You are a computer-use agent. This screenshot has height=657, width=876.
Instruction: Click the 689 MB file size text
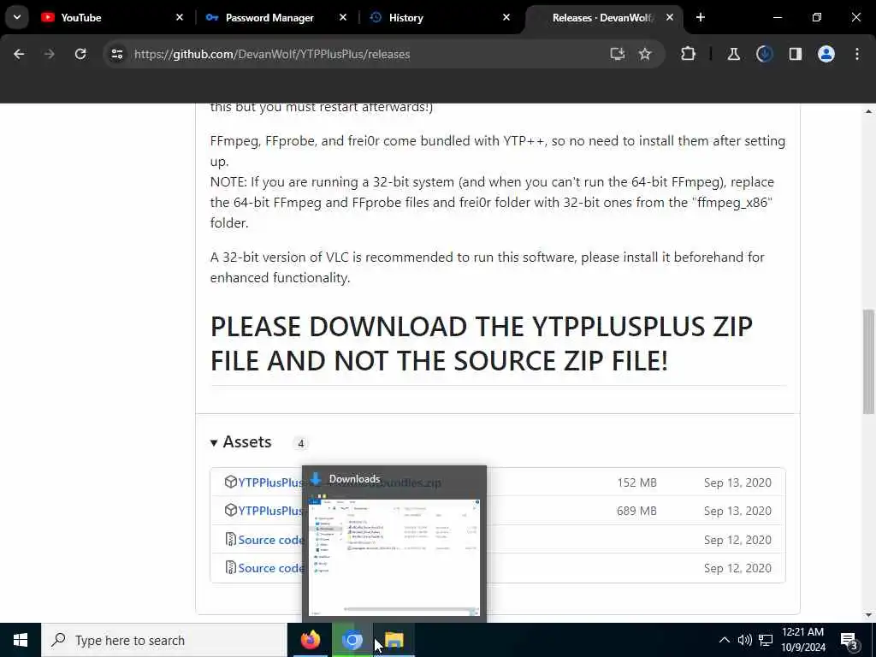(636, 511)
